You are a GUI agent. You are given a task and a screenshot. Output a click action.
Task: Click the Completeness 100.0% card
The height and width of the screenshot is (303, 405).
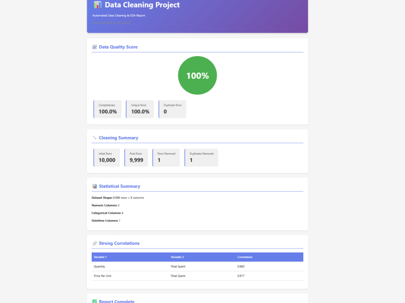point(107,109)
